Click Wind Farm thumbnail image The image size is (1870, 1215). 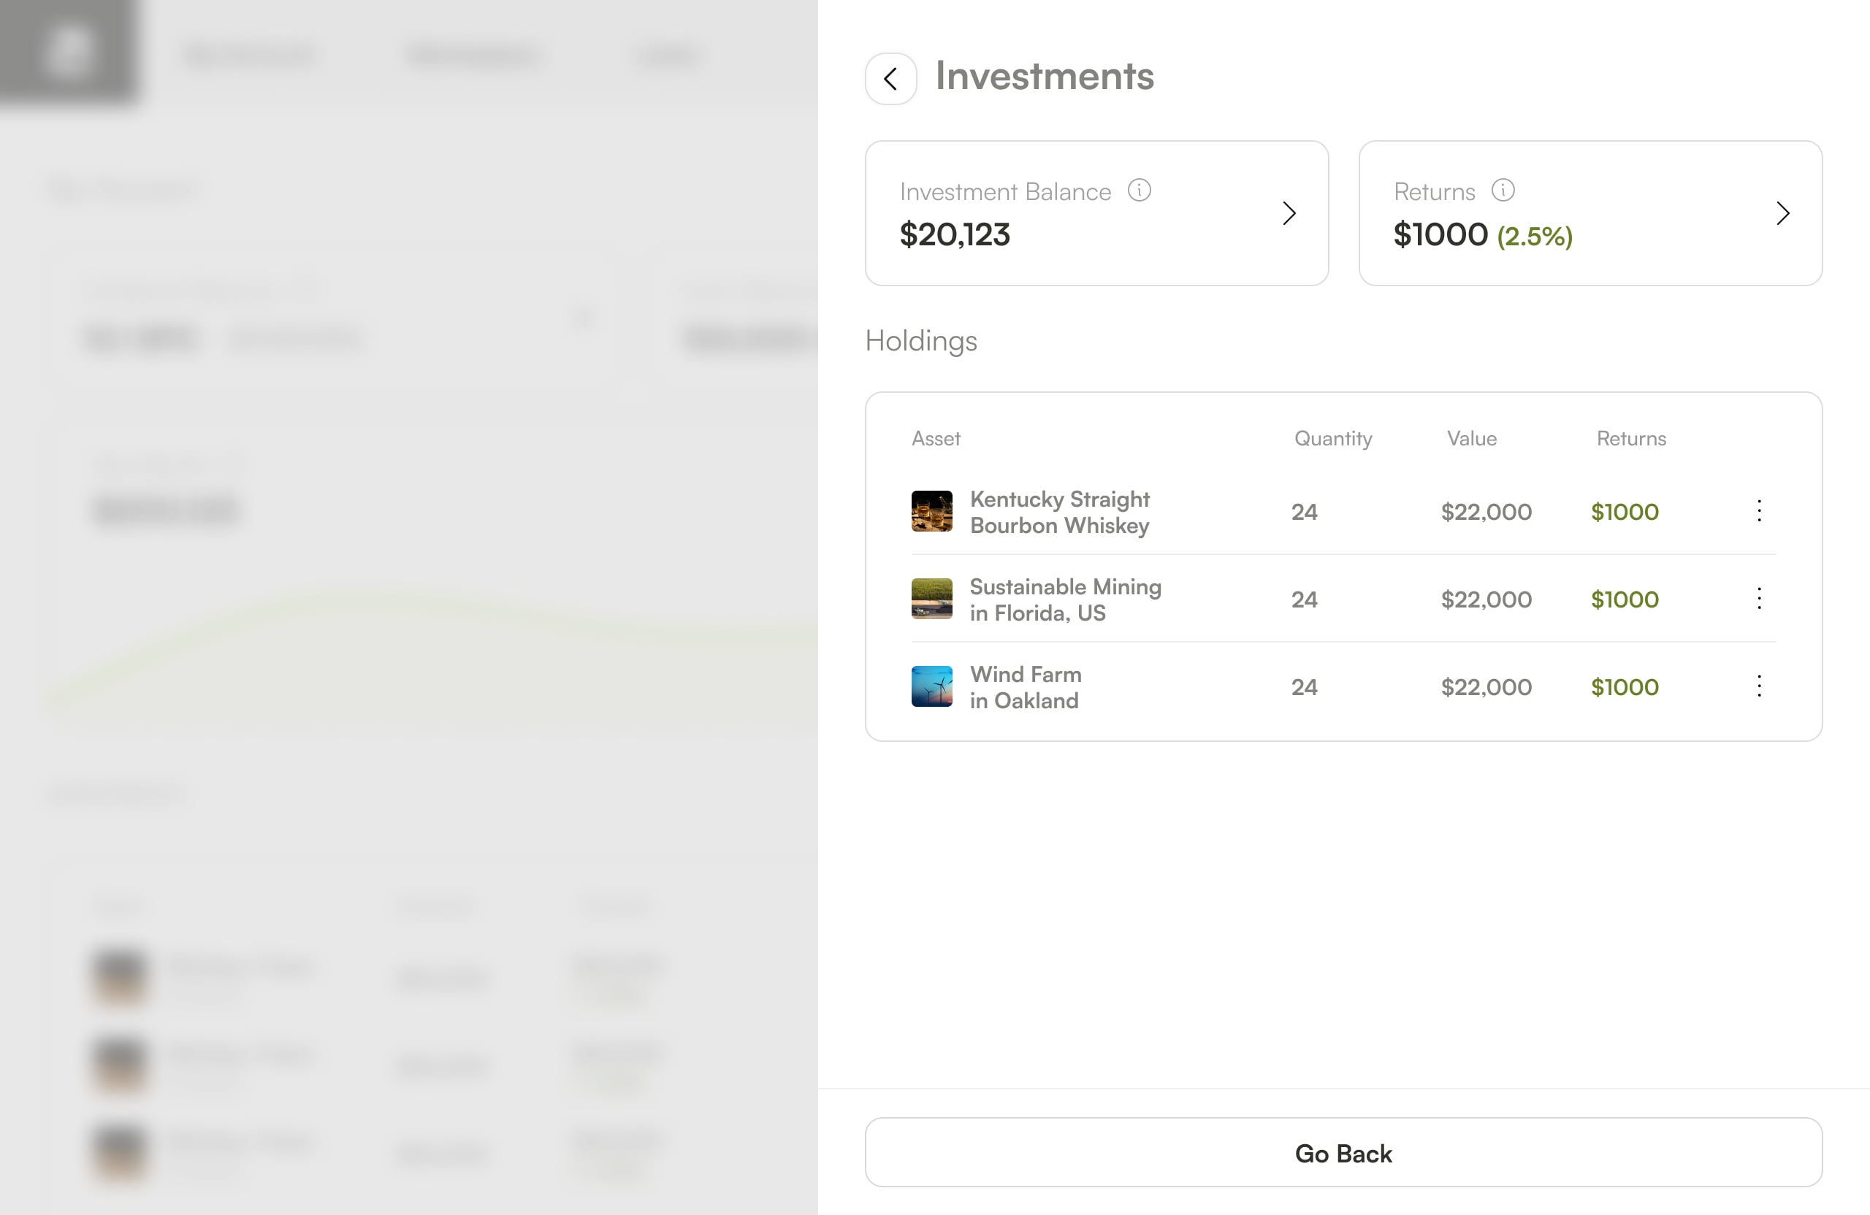931,686
